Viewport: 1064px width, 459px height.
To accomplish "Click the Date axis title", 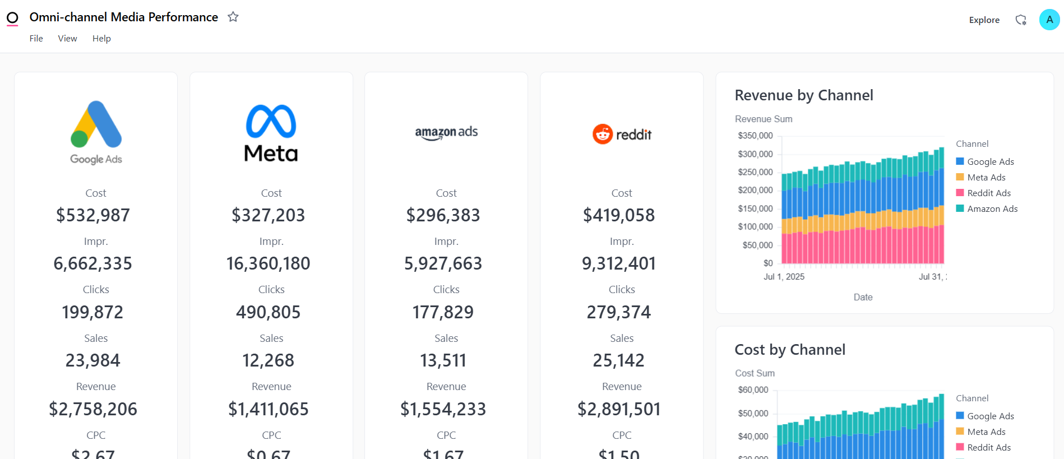I will tap(863, 297).
